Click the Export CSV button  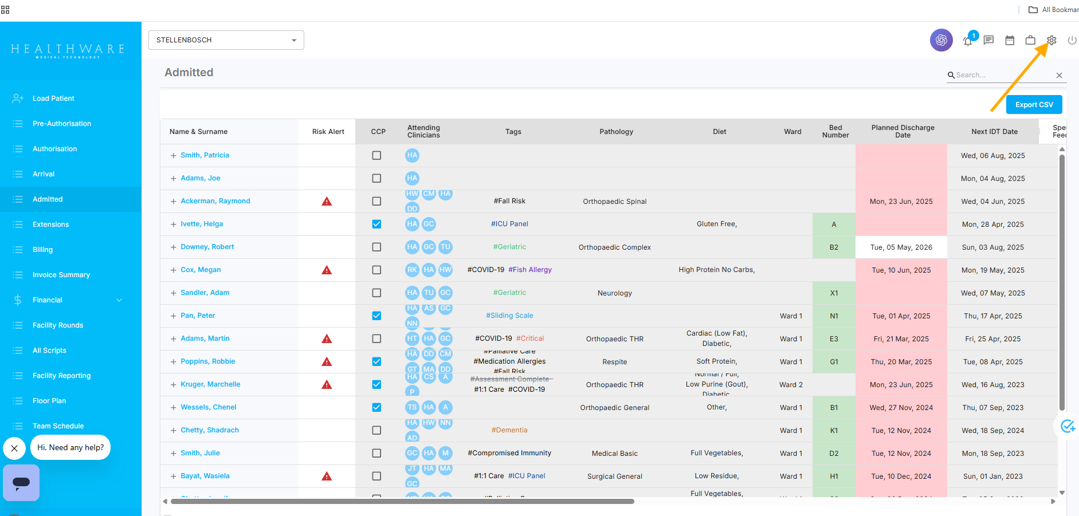(x=1034, y=105)
